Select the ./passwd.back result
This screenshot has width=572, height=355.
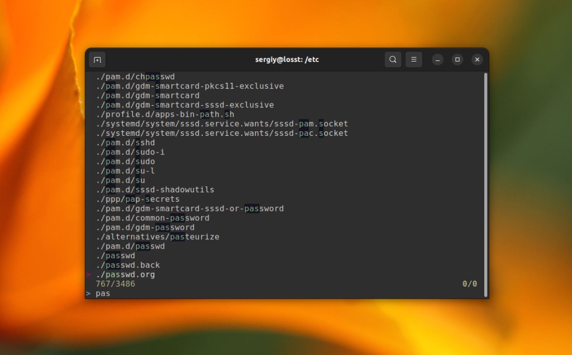pos(127,265)
